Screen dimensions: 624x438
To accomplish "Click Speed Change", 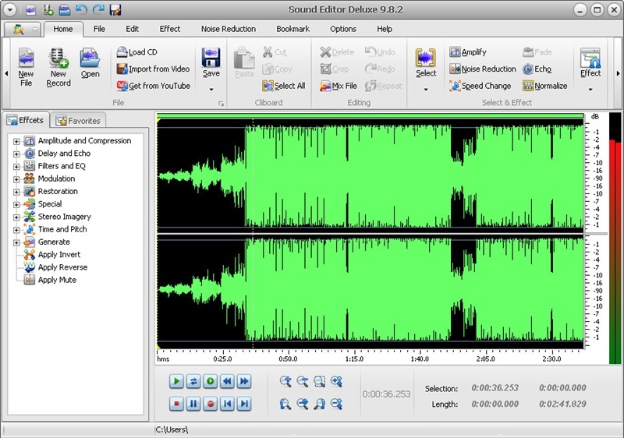I will tap(480, 86).
